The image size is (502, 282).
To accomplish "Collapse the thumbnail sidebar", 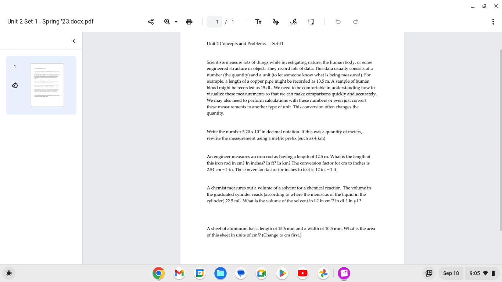I will pyautogui.click(x=73, y=41).
